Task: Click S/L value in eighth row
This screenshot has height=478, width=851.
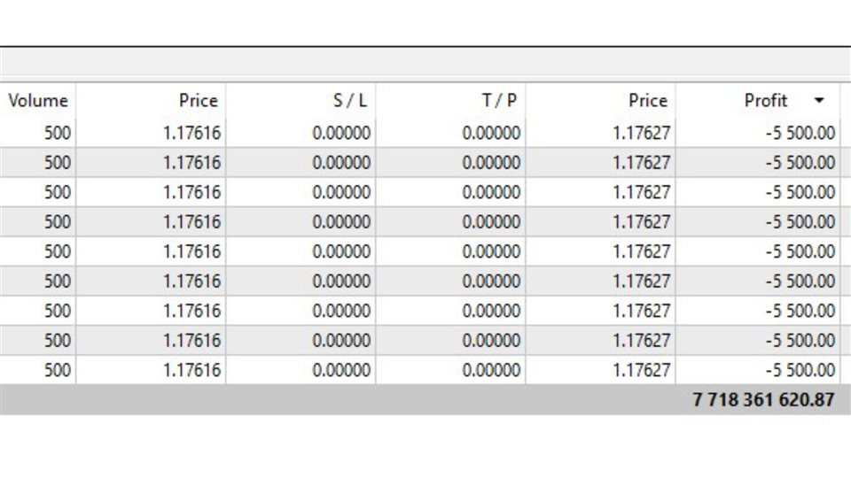Action: click(x=341, y=340)
